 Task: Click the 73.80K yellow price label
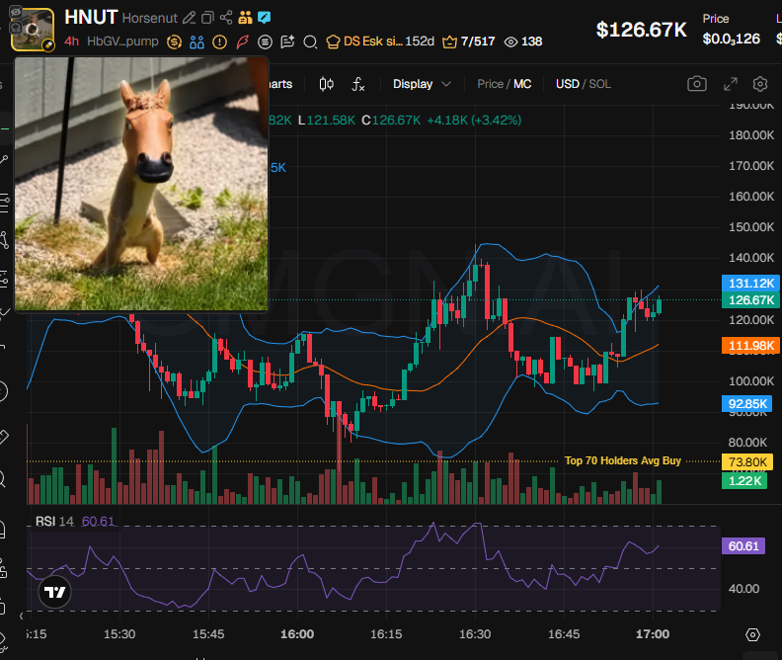coord(747,462)
